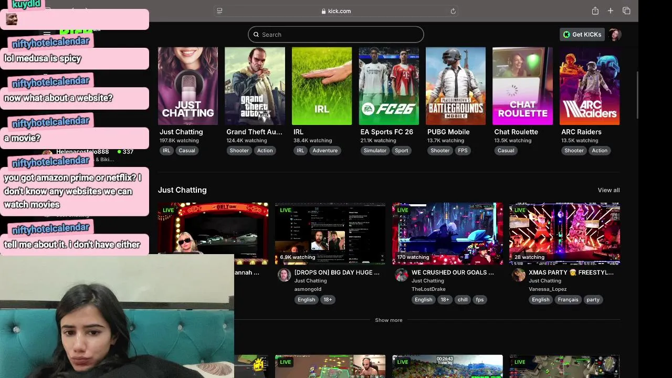Click the IRL tag under Just Chatting
The height and width of the screenshot is (378, 672).
(x=166, y=151)
